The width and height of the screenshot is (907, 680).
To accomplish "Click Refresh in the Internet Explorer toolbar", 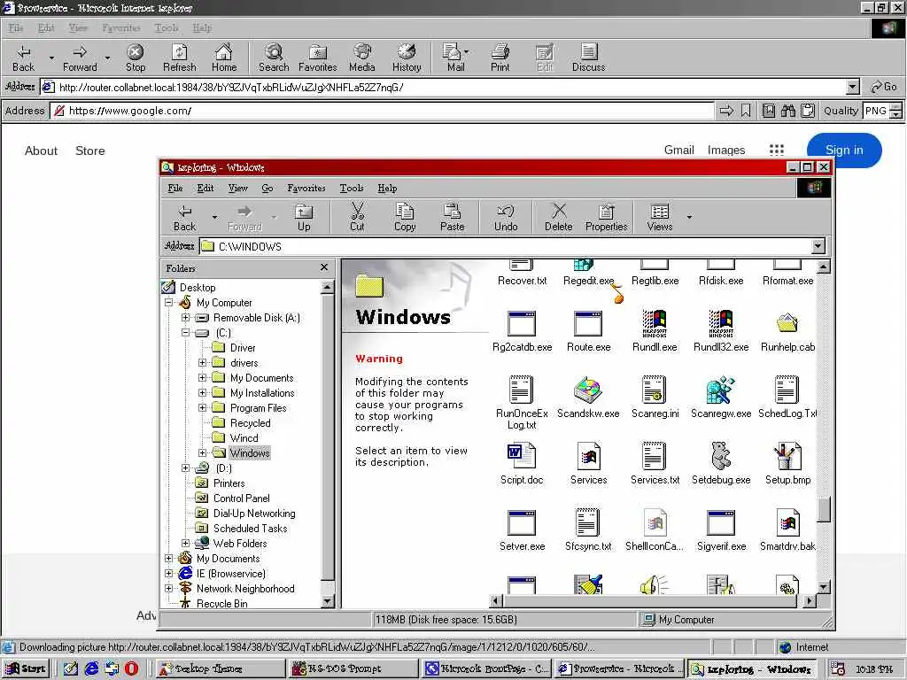I will [x=179, y=58].
